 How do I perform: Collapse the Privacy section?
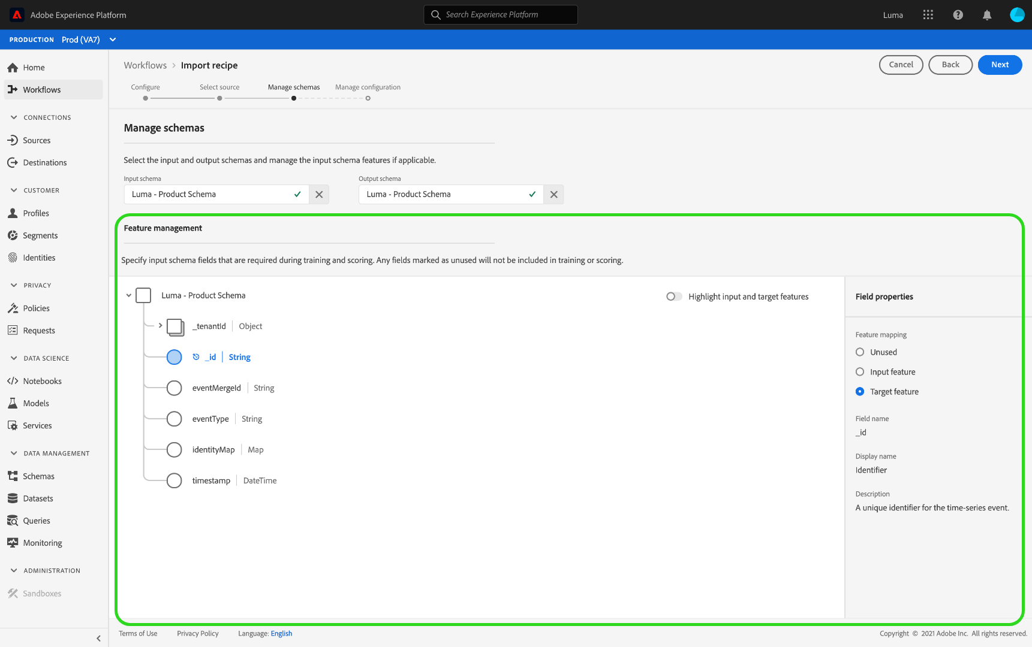(14, 285)
